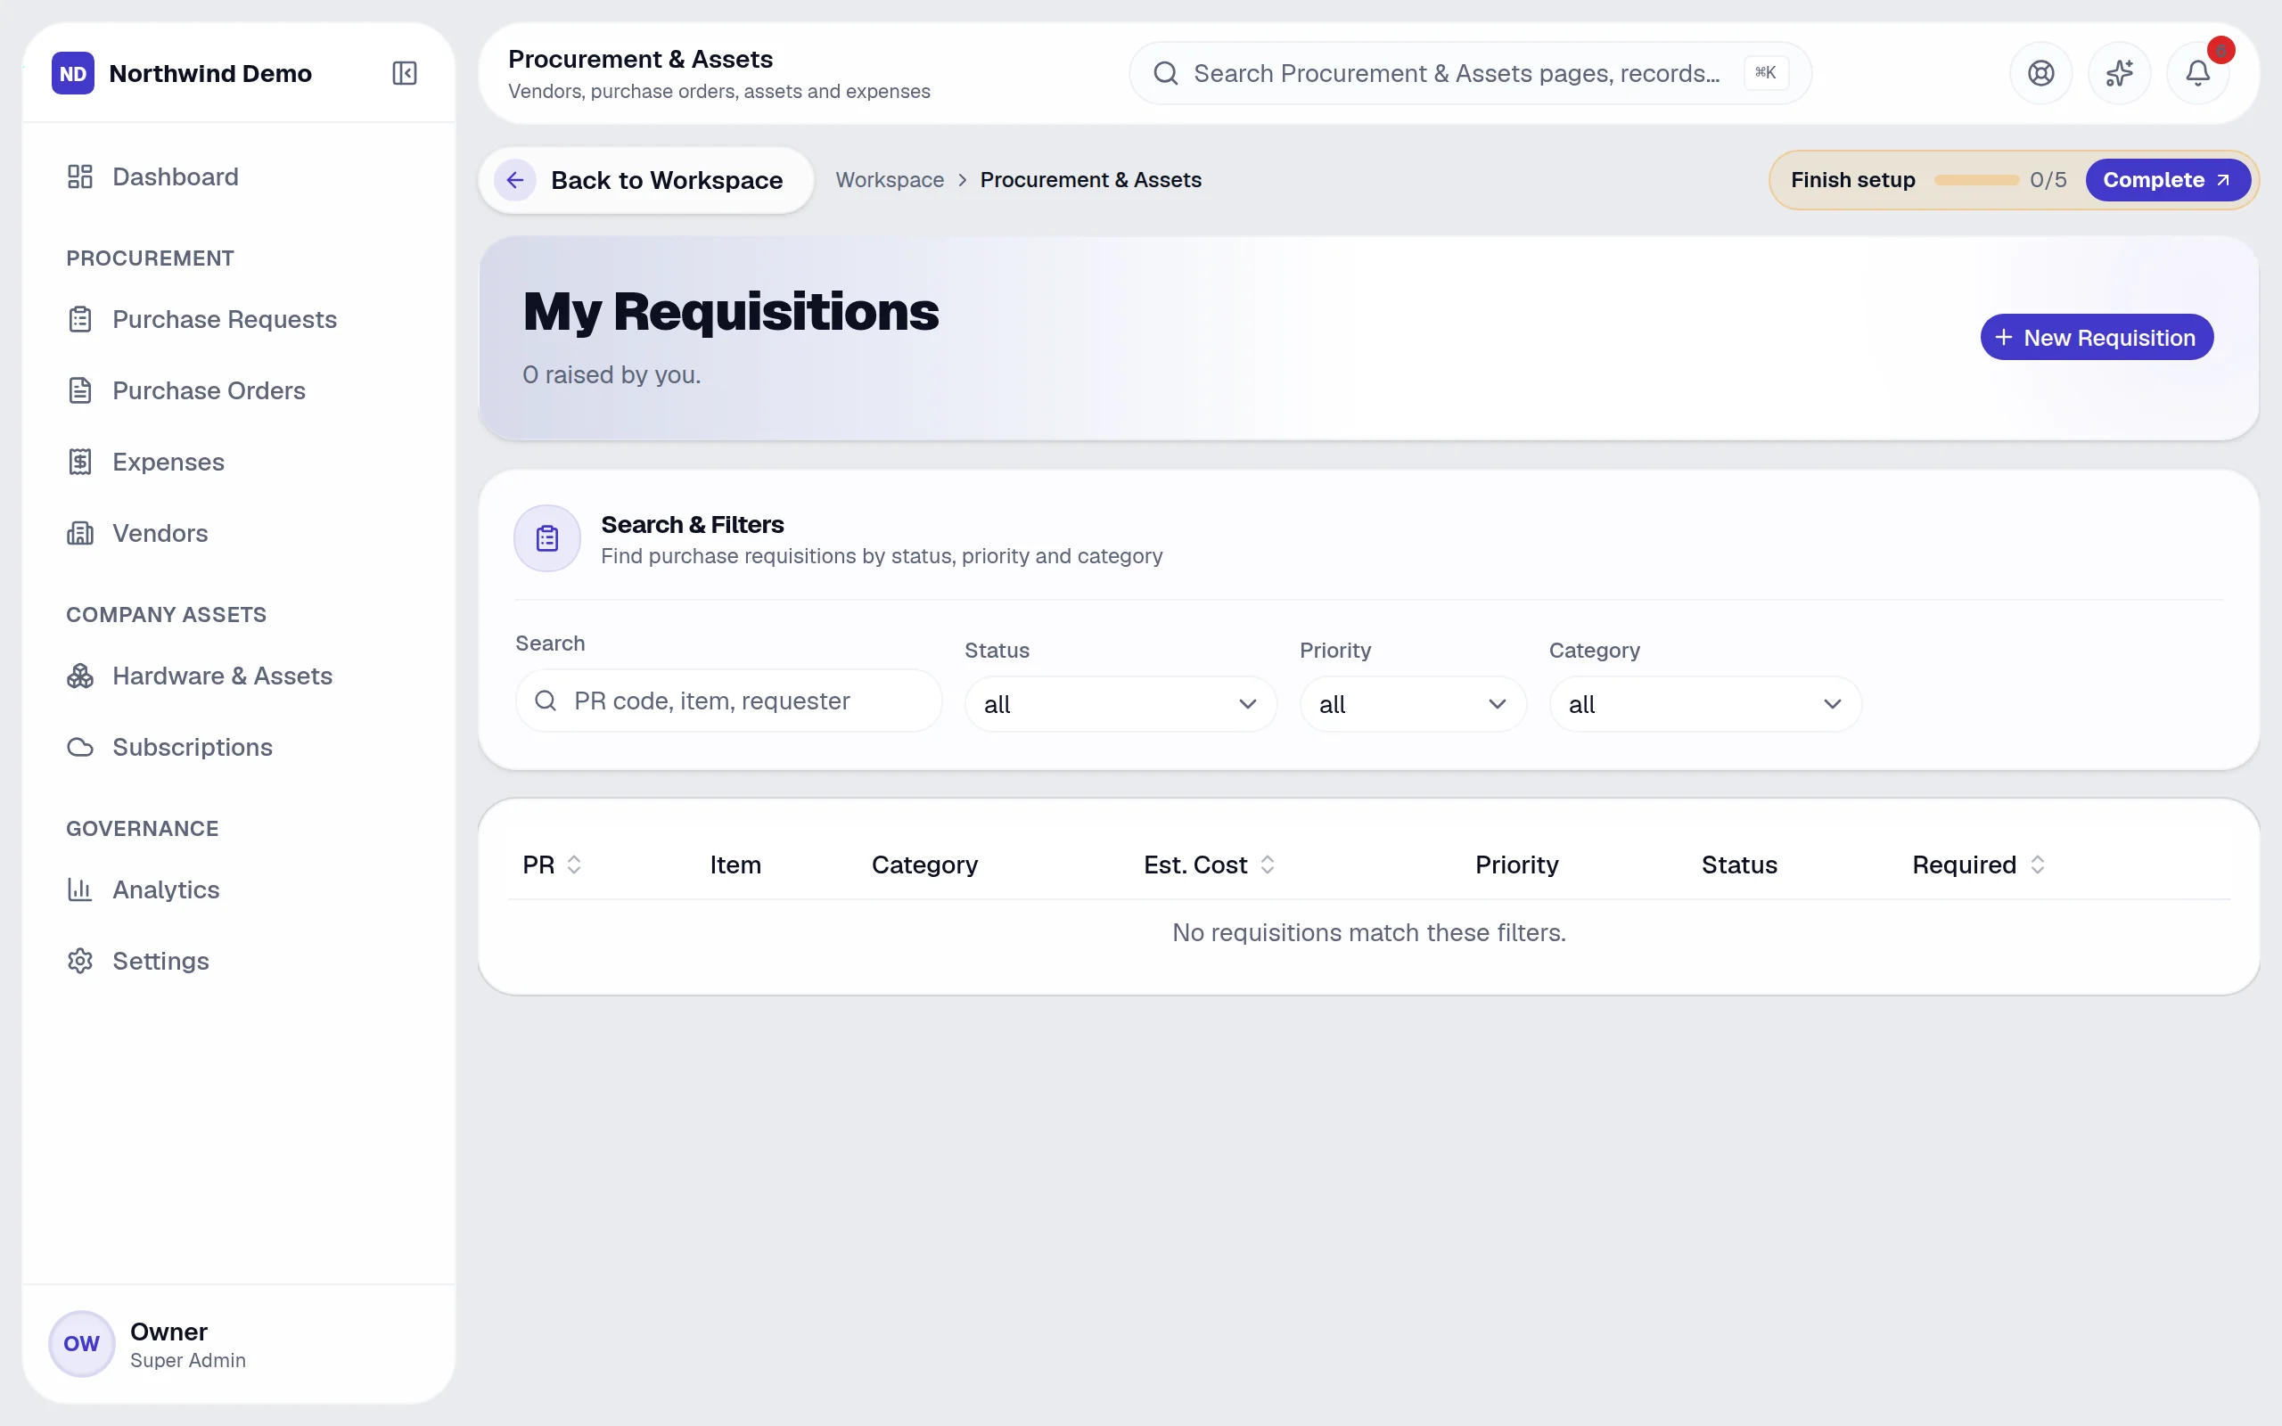Click the OW user avatar

82,1344
